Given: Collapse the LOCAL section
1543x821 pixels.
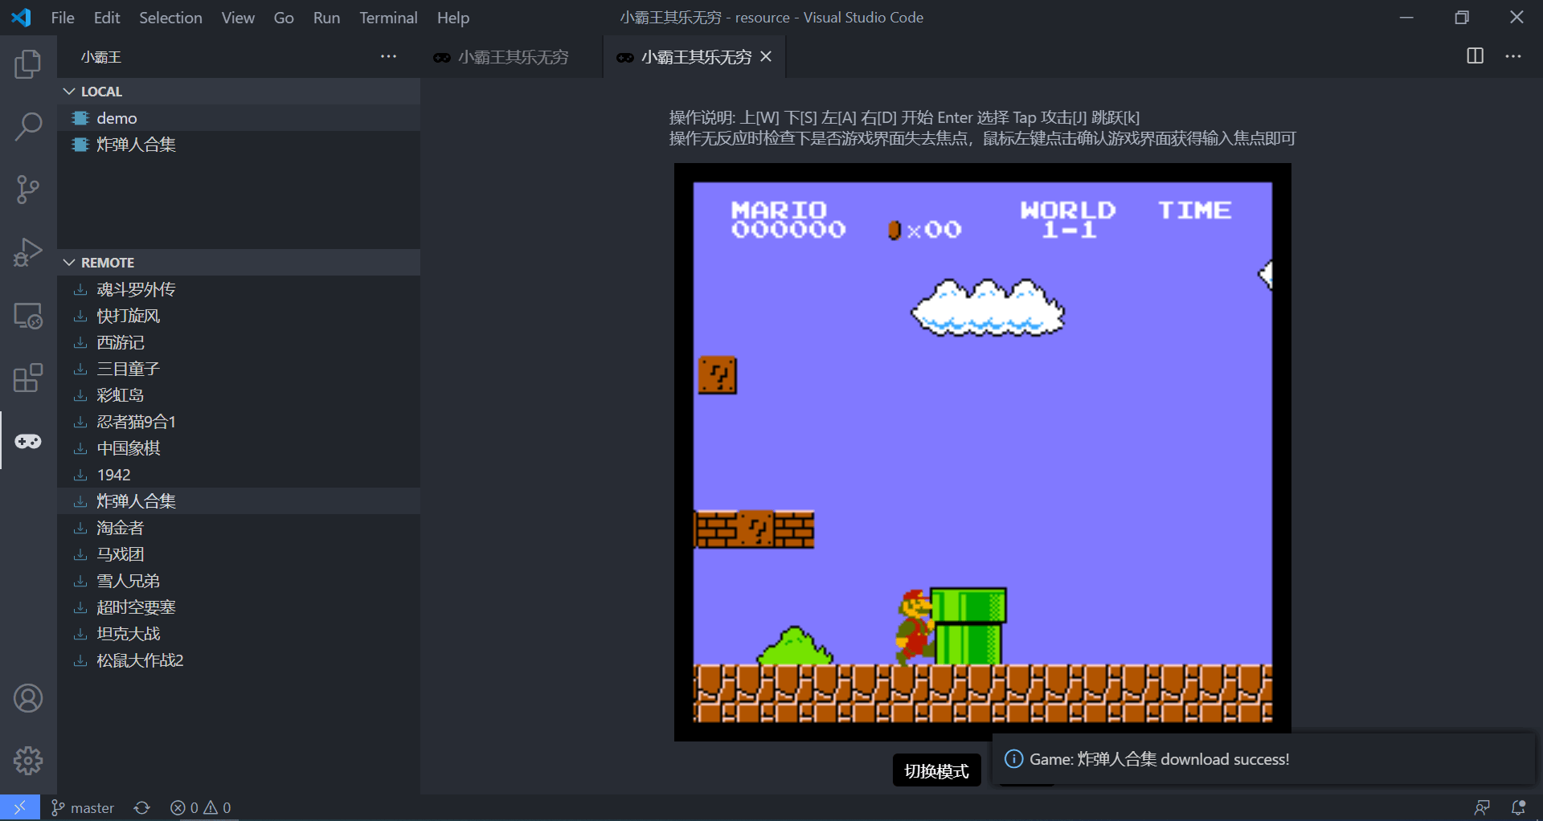Looking at the screenshot, I should pos(239,92).
